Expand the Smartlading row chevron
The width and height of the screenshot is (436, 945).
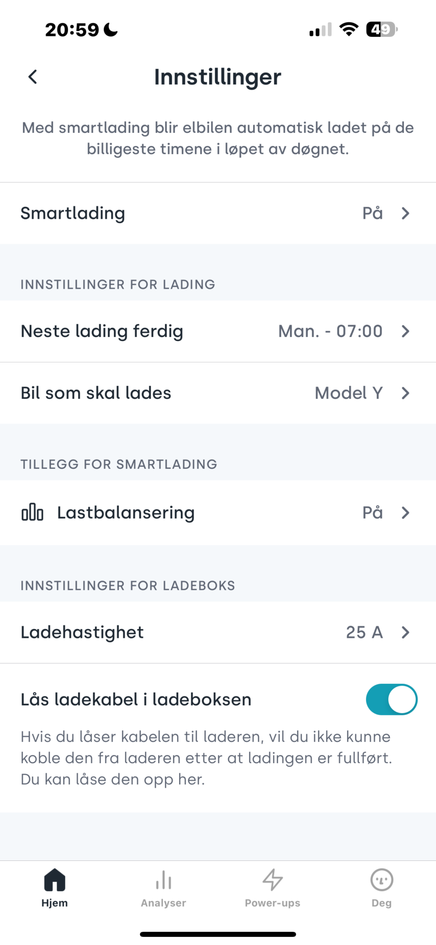(405, 213)
